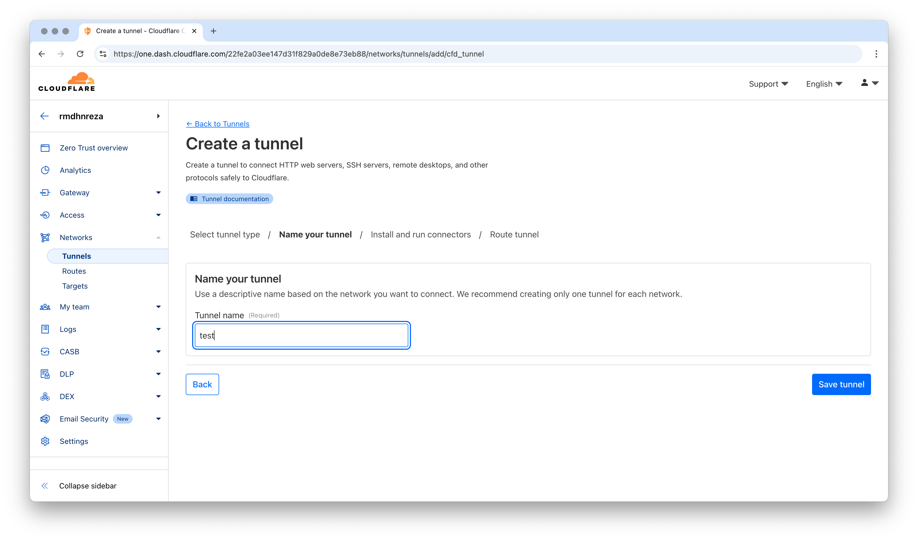Click the Zero Trust overview icon
918x541 pixels.
click(45, 148)
